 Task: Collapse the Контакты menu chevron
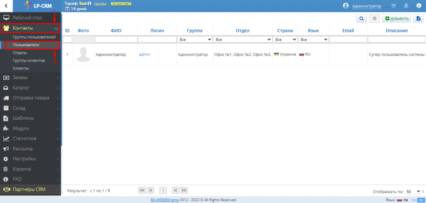(56, 28)
